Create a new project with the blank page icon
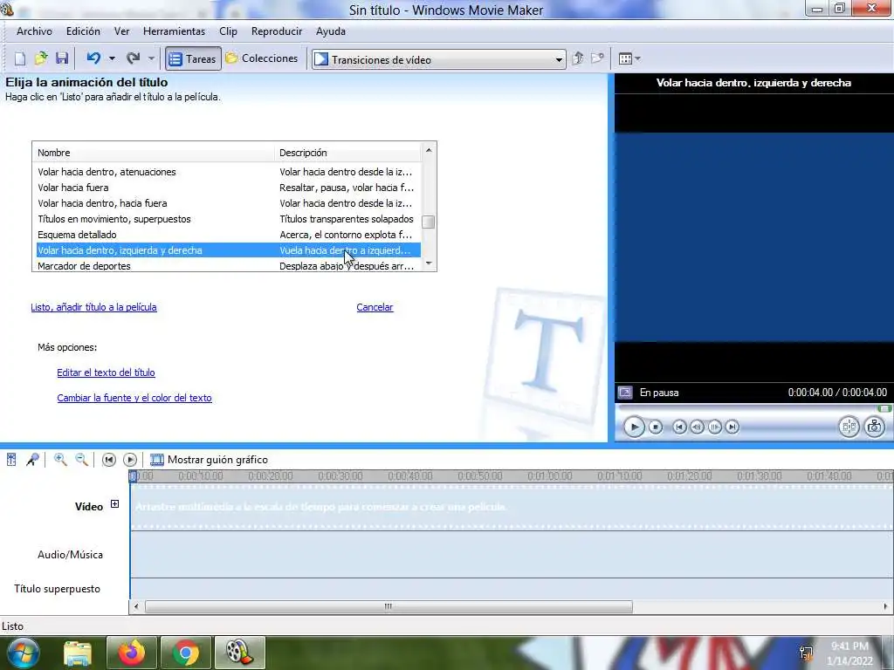The width and height of the screenshot is (894, 670). [x=20, y=58]
